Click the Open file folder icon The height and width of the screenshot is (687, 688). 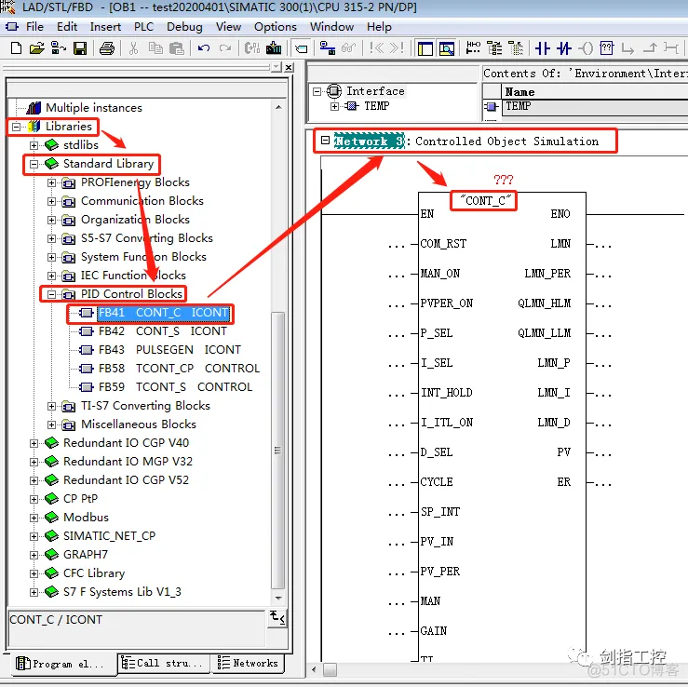point(37,47)
